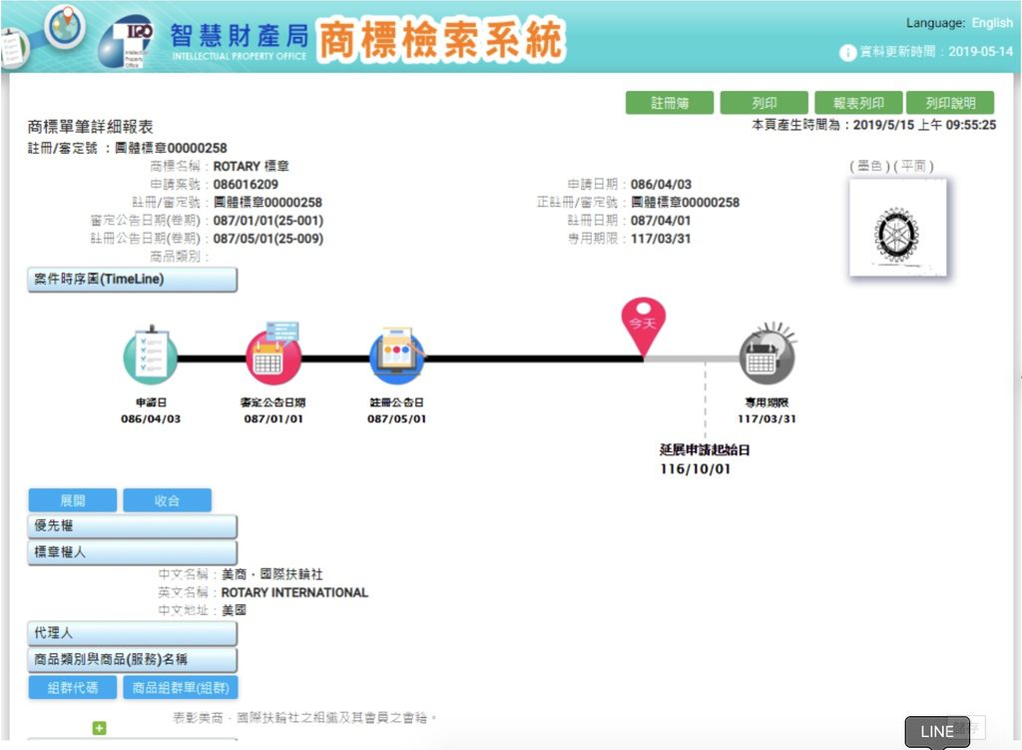This screenshot has width=1022, height=750.
Task: Click the 今天 red pin marker
Action: [644, 326]
